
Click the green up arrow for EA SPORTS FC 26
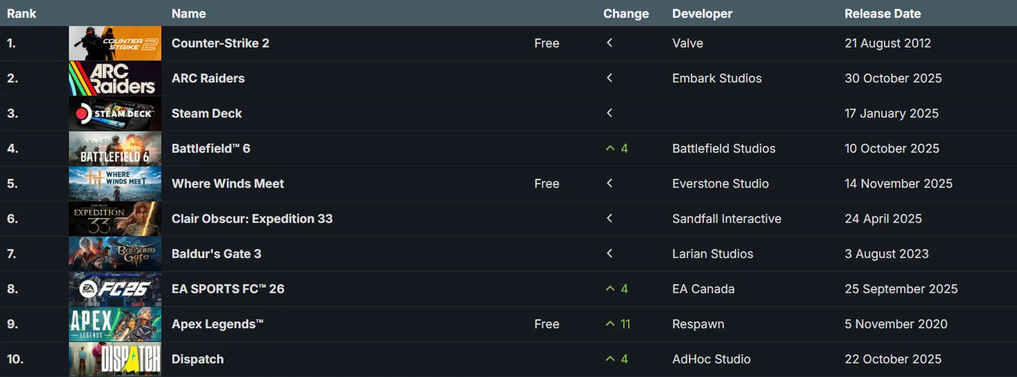click(x=609, y=289)
